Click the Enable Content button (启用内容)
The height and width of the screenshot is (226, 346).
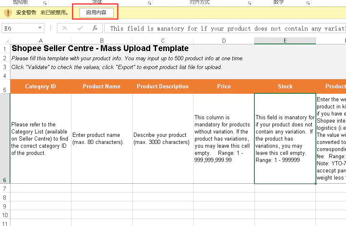coord(96,13)
